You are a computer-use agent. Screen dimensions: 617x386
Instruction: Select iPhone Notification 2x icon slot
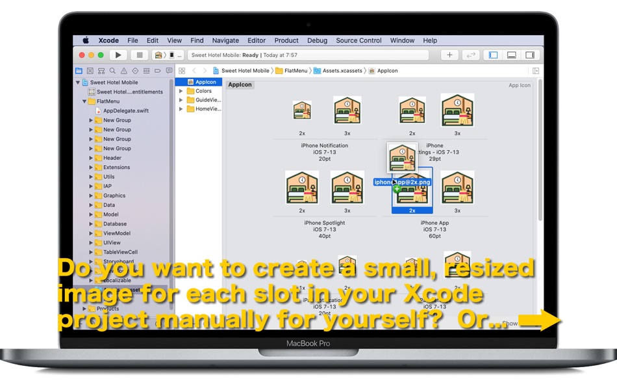302,110
